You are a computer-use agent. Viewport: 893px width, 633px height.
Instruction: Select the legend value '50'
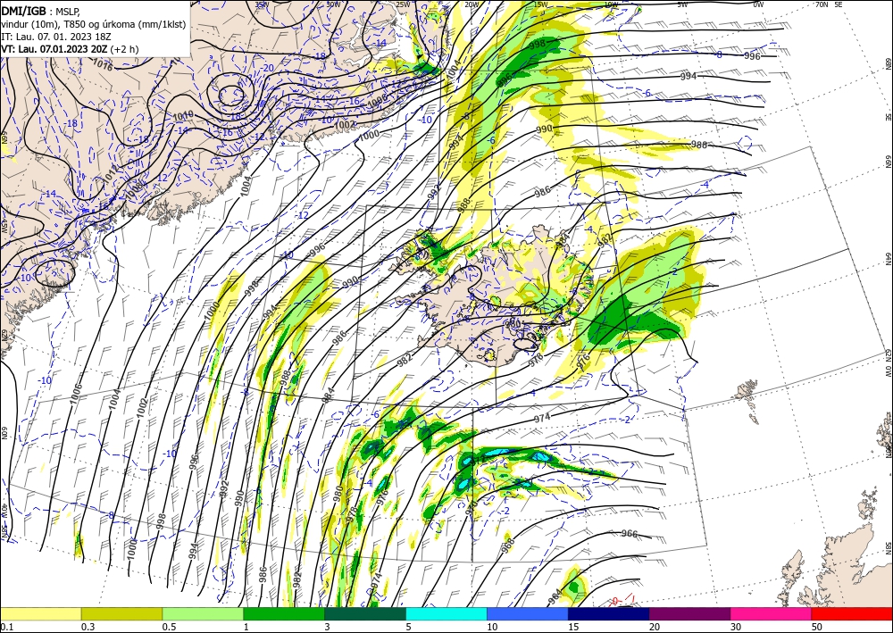(817, 627)
